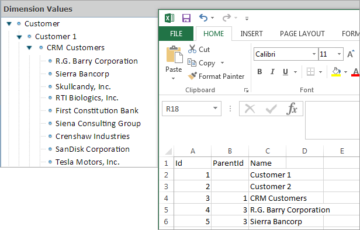360x230 pixels.
Task: Open the Name Box dropdown arrow
Action: pos(215,108)
